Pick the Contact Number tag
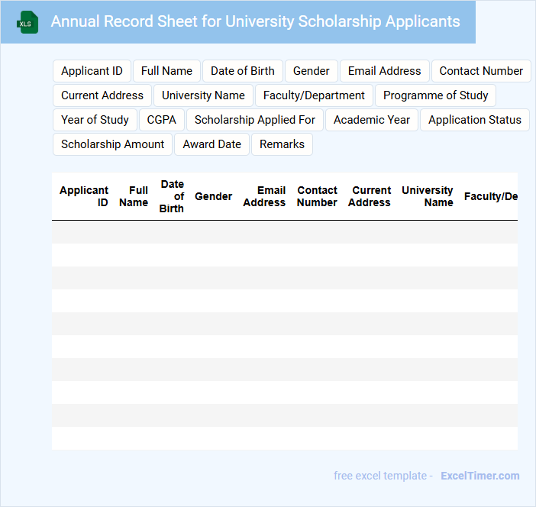Viewport: 536px width, 507px height. click(481, 71)
